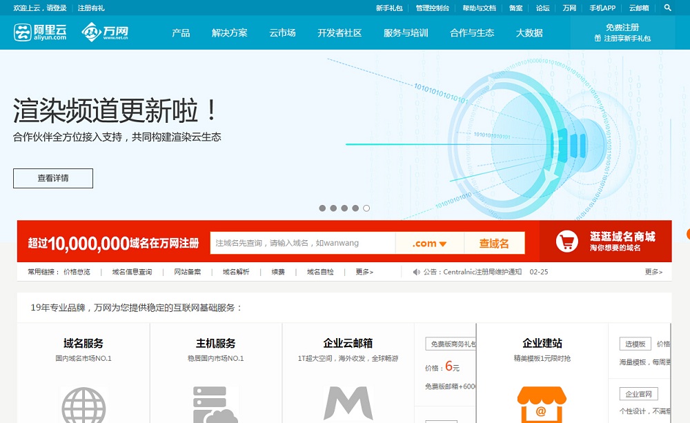The image size is (690, 423).
Task: Click the 查看详情 button
Action: (53, 178)
